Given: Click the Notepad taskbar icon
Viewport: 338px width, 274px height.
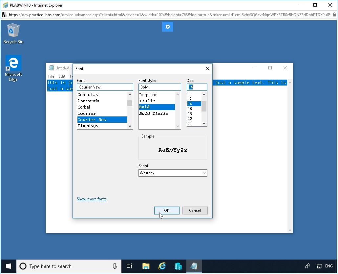Looking at the screenshot, I should tap(194, 266).
